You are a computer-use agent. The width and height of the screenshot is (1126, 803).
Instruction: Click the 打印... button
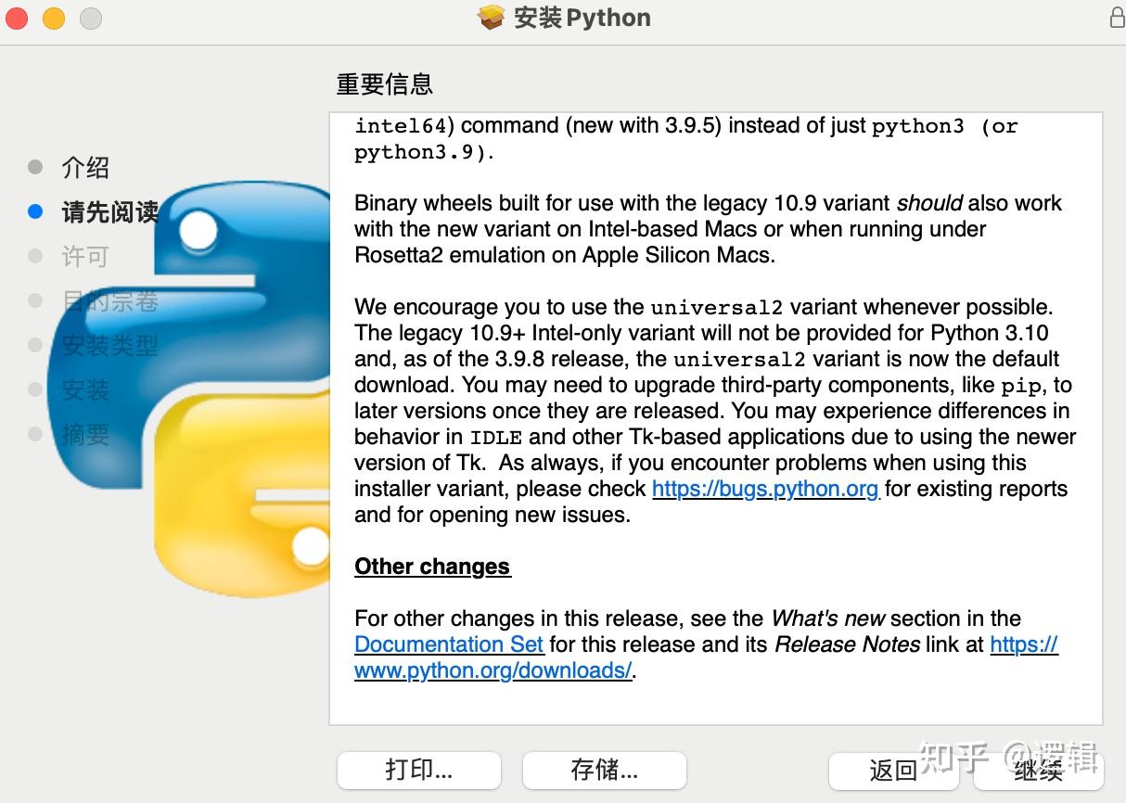click(418, 771)
